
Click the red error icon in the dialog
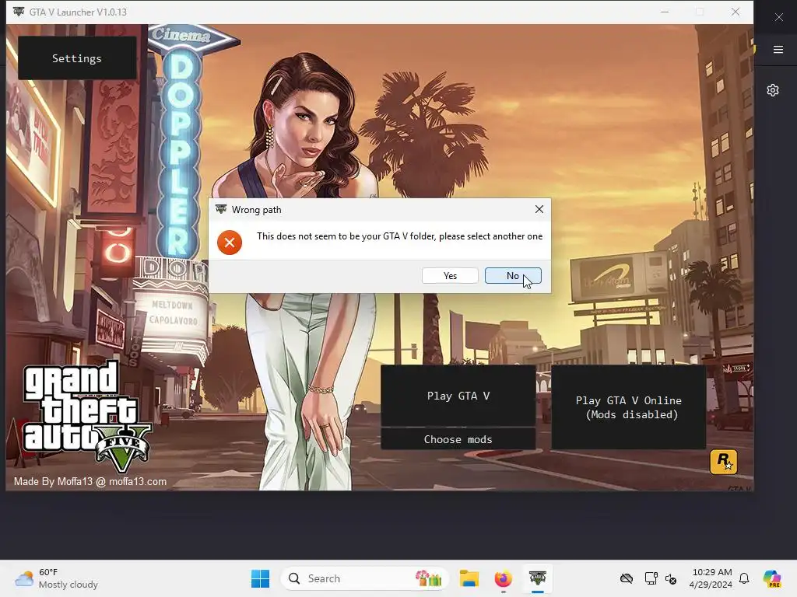pos(230,243)
